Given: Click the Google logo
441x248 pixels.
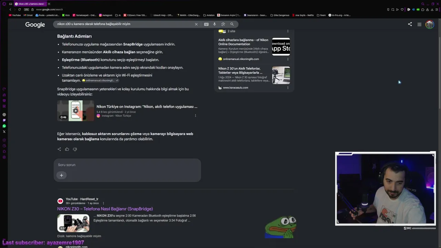Looking at the screenshot, I should point(35,24).
